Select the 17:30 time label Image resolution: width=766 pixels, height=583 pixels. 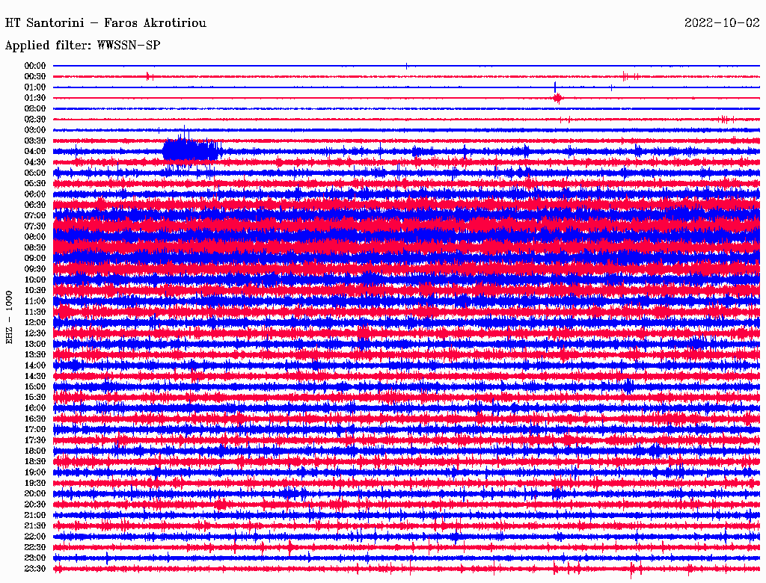(35, 440)
